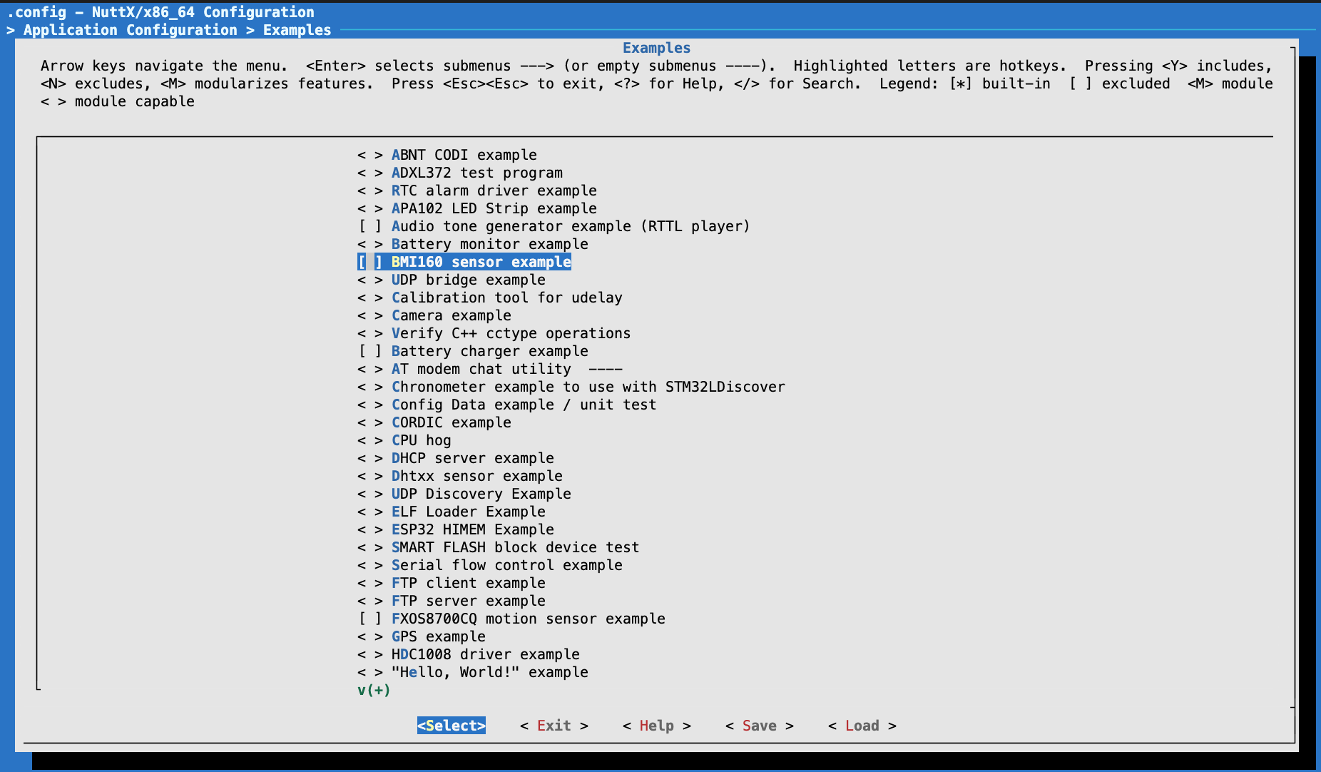Toggle tristate box for ABNT CODI example
1321x772 pixels.
(x=369, y=155)
